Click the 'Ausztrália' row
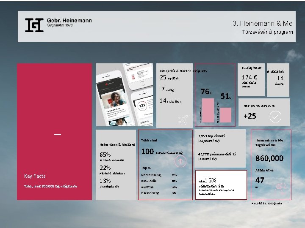This screenshot has width=305, height=228. [x=159, y=181]
